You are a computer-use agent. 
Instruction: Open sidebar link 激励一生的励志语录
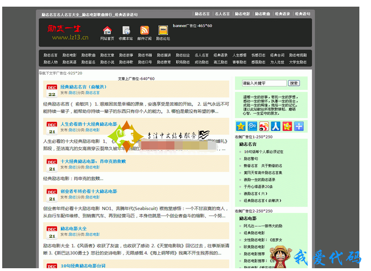[260, 180]
